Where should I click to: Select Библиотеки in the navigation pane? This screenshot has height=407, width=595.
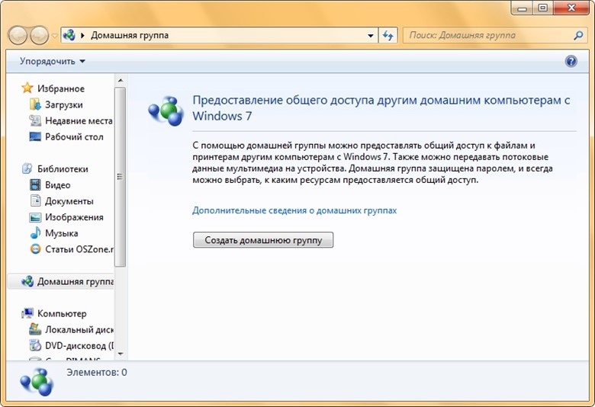(63, 168)
